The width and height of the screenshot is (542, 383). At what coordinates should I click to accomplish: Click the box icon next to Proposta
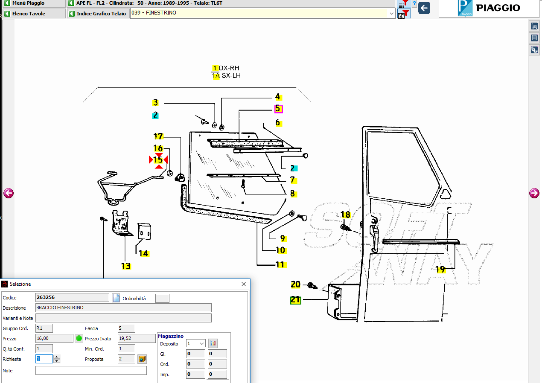click(142, 359)
